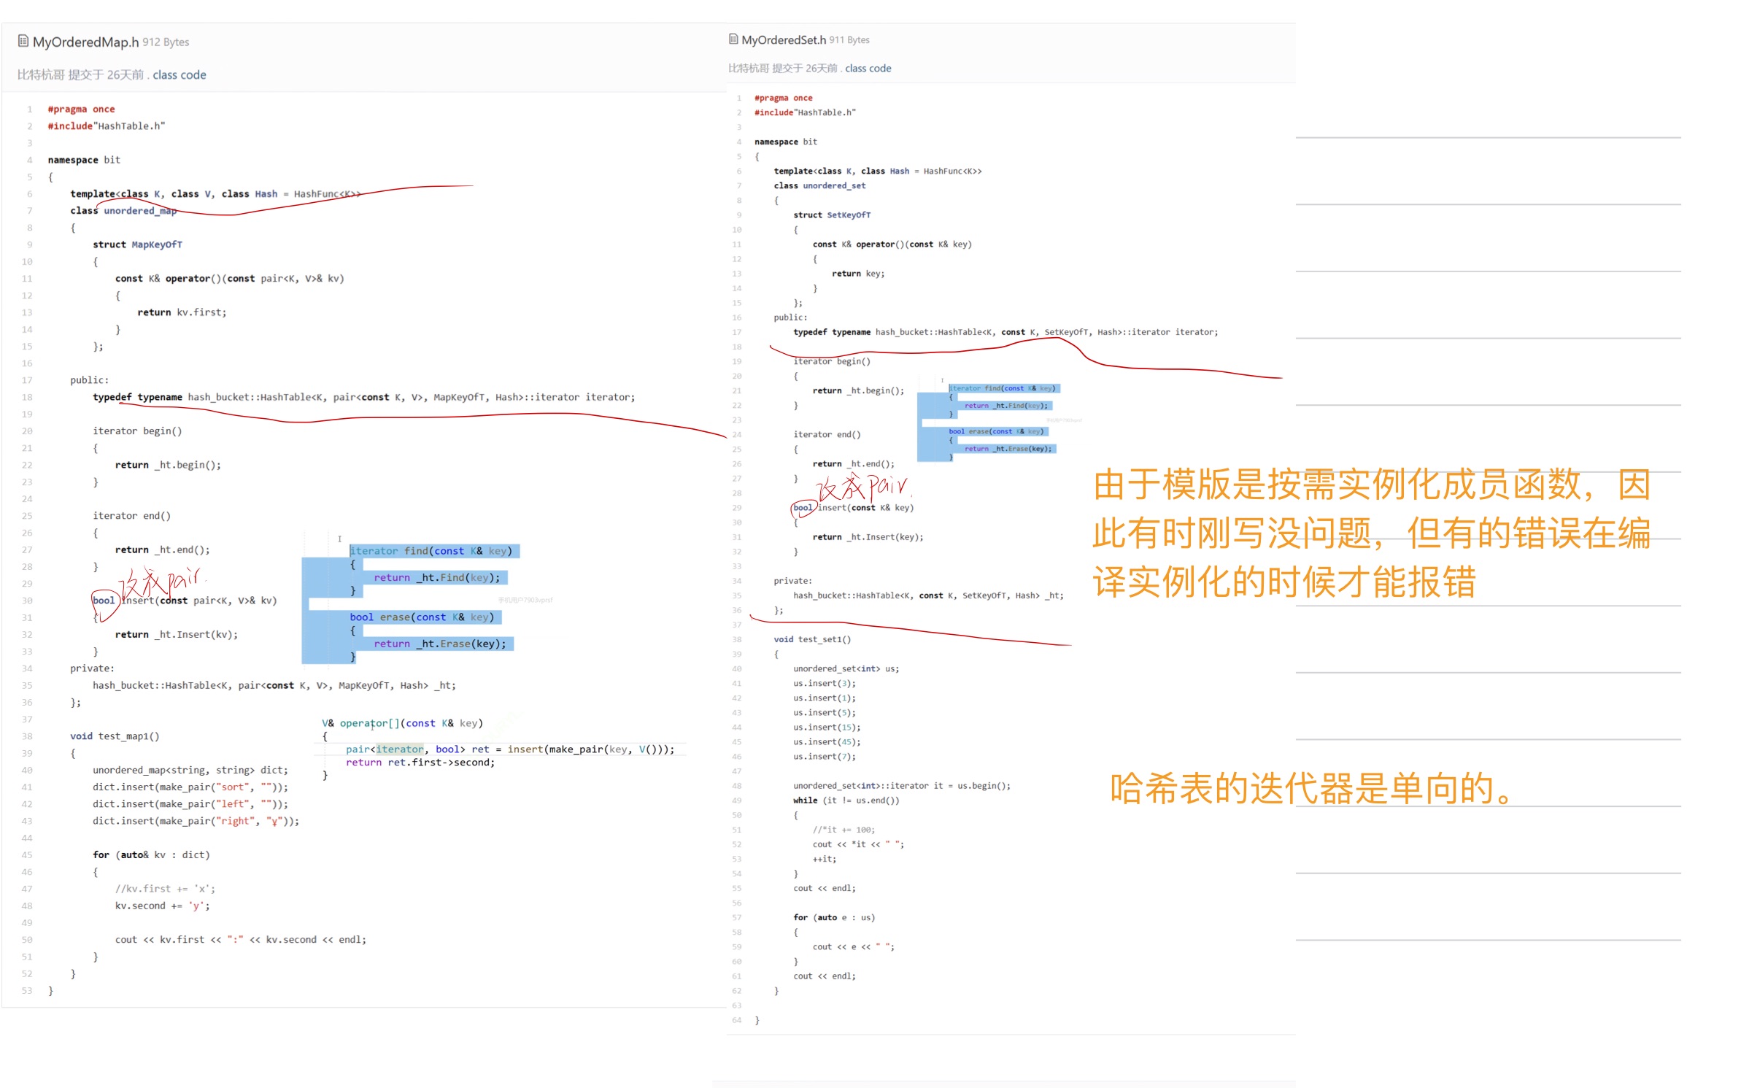Click the class unordered_set declaration line
Viewport: 1741px width, 1088px height.
[819, 185]
